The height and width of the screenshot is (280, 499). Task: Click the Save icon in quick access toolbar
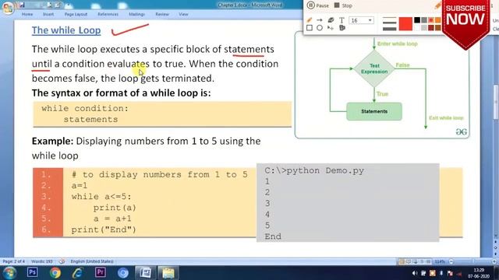[x=22, y=5]
